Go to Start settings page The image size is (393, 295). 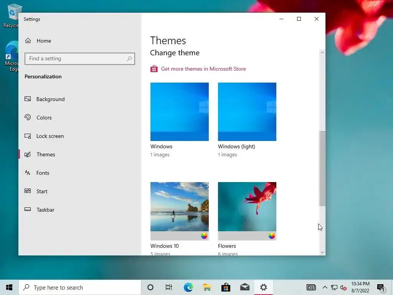(x=42, y=191)
